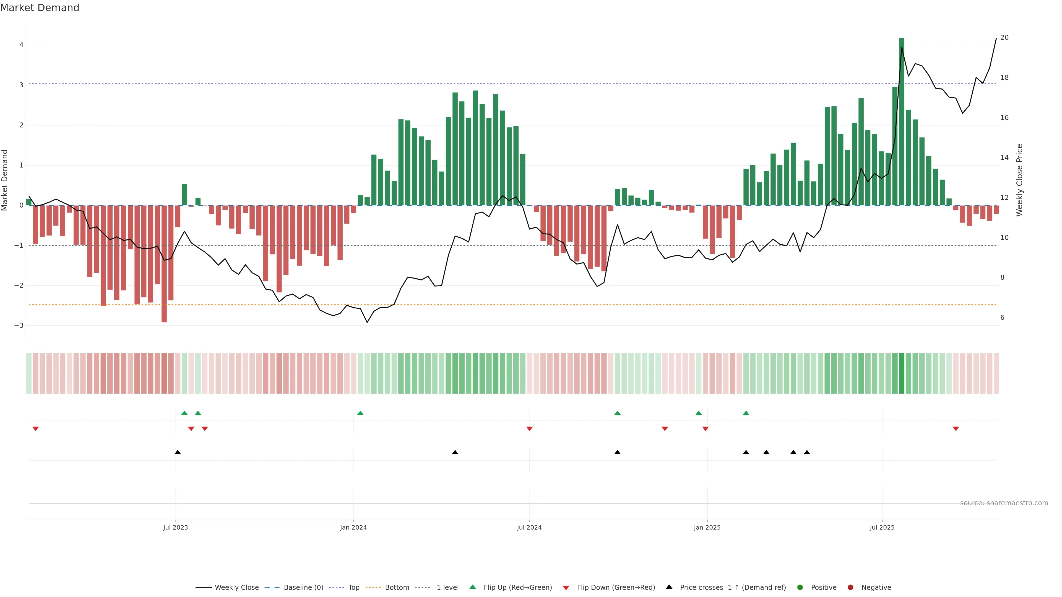Viewport: 1062px width, 597px height.
Task: Click the red flip-down marker at Jul 2024
Action: coord(529,429)
